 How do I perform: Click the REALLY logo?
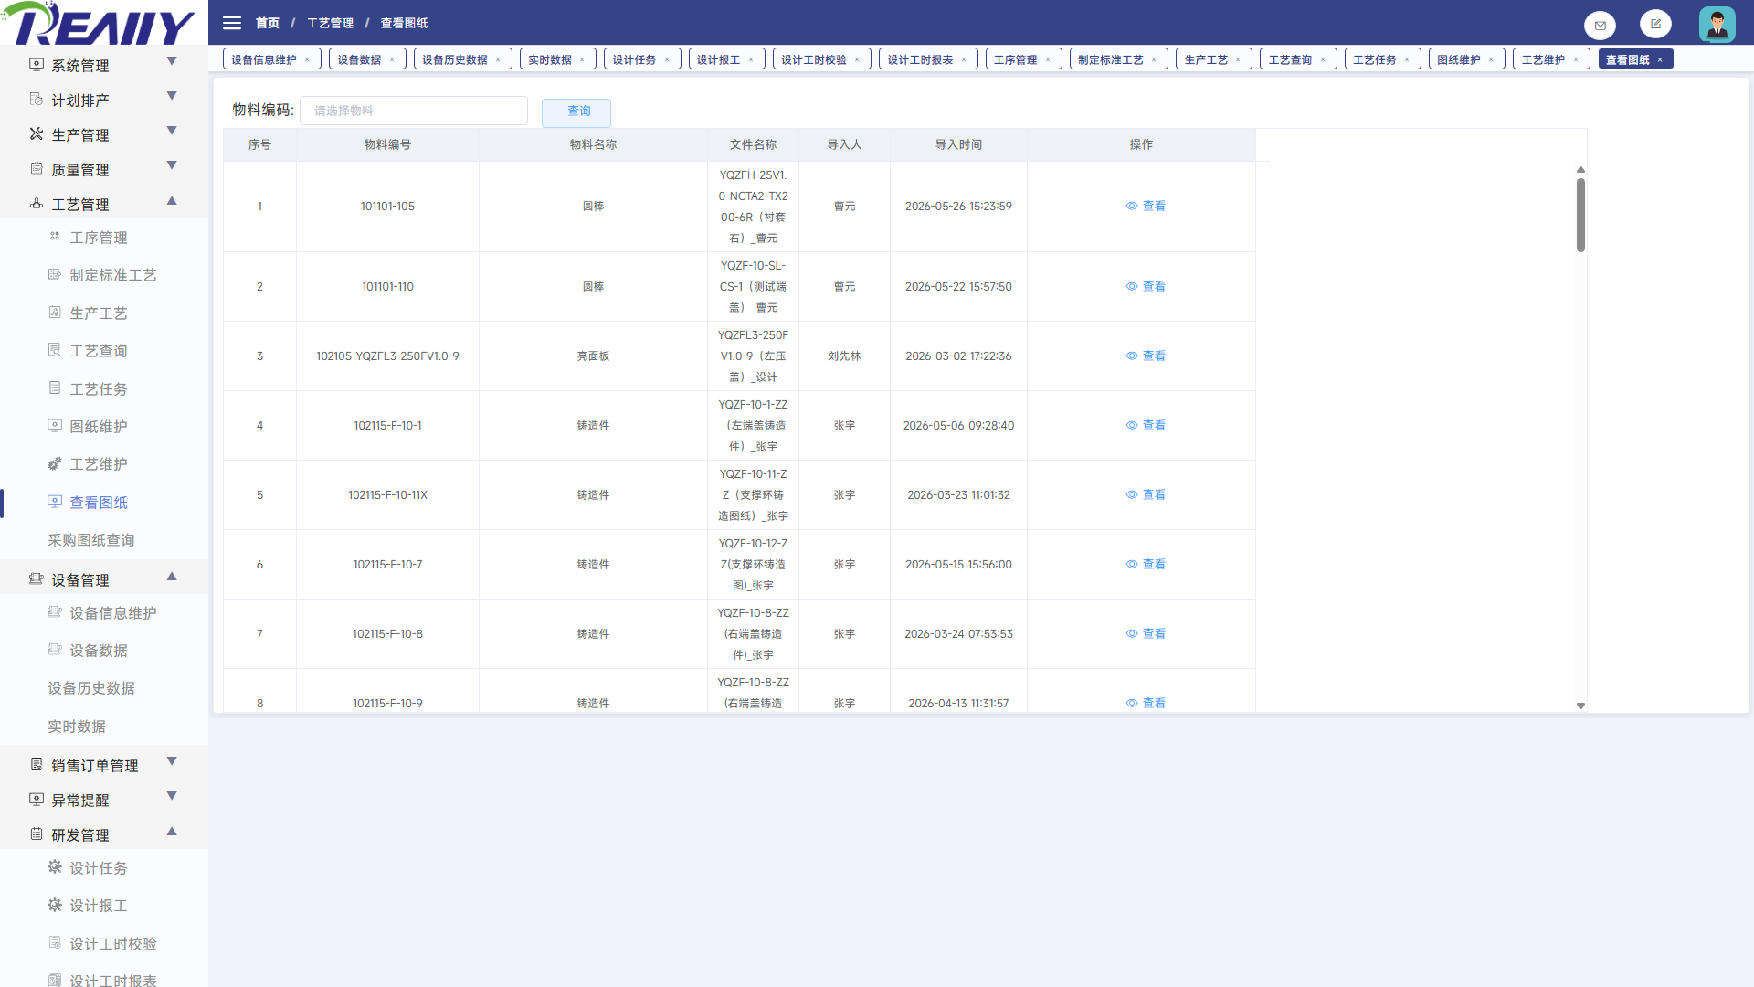point(99,23)
